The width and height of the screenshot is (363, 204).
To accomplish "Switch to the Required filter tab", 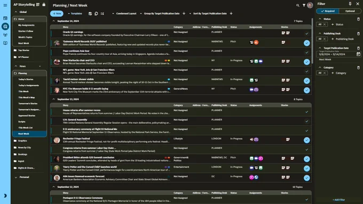I will pos(328,11).
